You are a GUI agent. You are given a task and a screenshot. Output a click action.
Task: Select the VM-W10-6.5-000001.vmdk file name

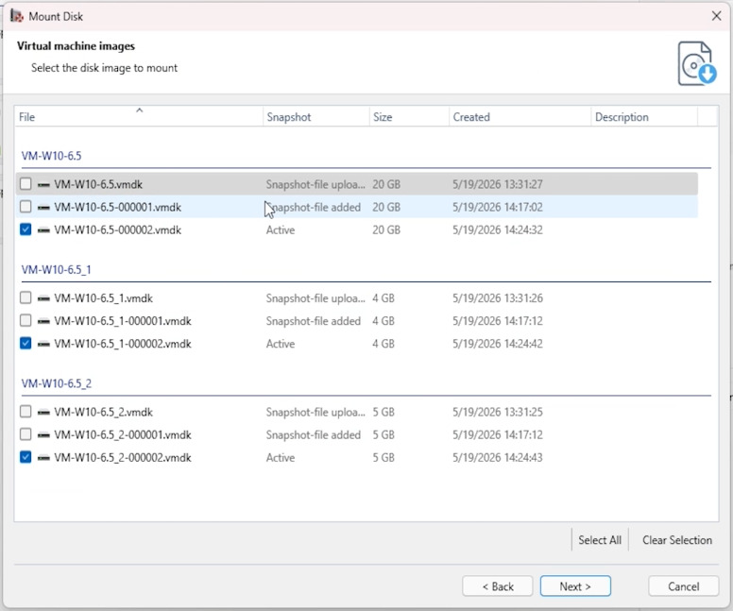117,207
